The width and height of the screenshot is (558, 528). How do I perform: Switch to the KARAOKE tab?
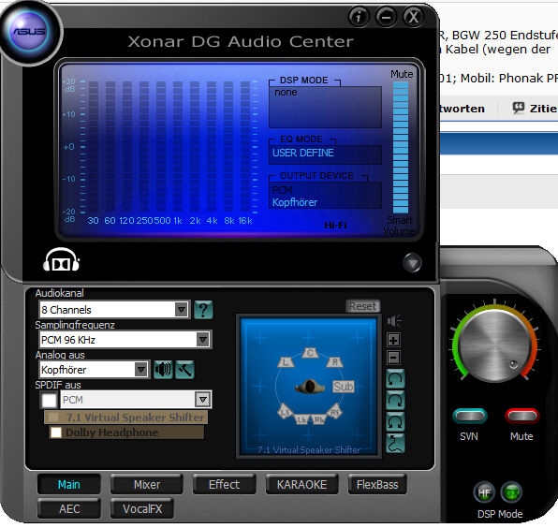(301, 485)
